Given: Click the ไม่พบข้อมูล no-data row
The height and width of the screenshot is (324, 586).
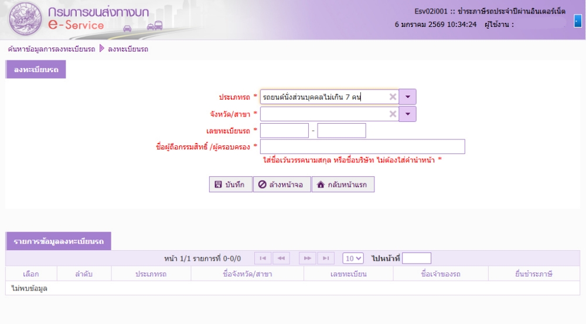Looking at the screenshot, I should point(292,288).
